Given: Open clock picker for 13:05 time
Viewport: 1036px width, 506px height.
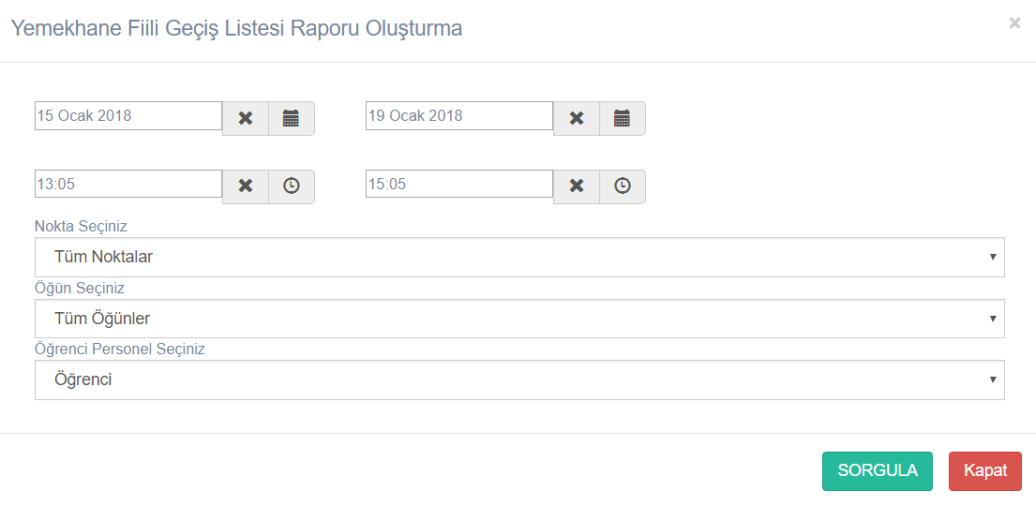Looking at the screenshot, I should pyautogui.click(x=292, y=186).
